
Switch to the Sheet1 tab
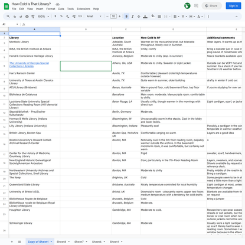click(x=115, y=241)
